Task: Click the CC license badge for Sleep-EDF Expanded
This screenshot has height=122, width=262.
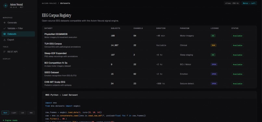Action: click(x=213, y=55)
